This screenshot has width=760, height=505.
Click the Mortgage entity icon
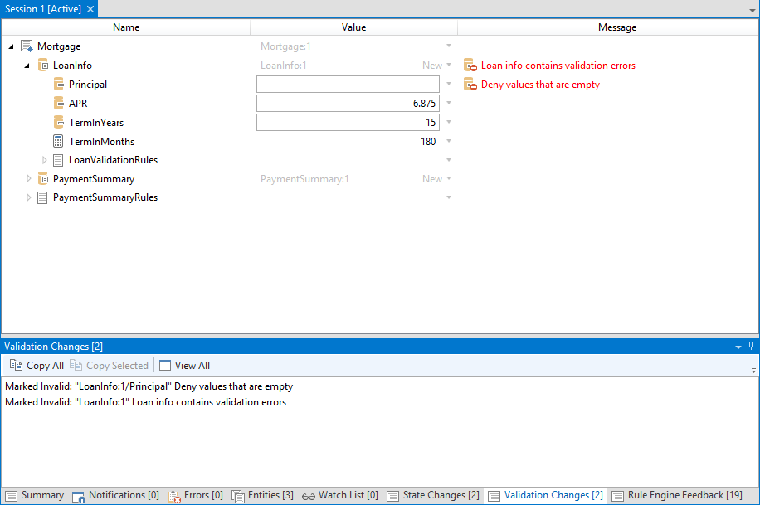click(27, 46)
